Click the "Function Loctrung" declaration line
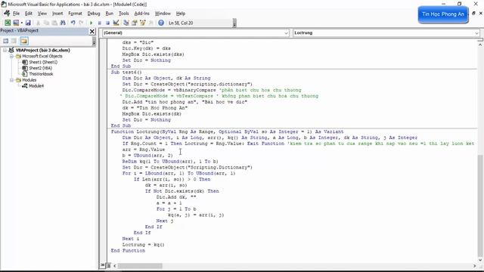Screen dimensions: 484x272 (227, 131)
